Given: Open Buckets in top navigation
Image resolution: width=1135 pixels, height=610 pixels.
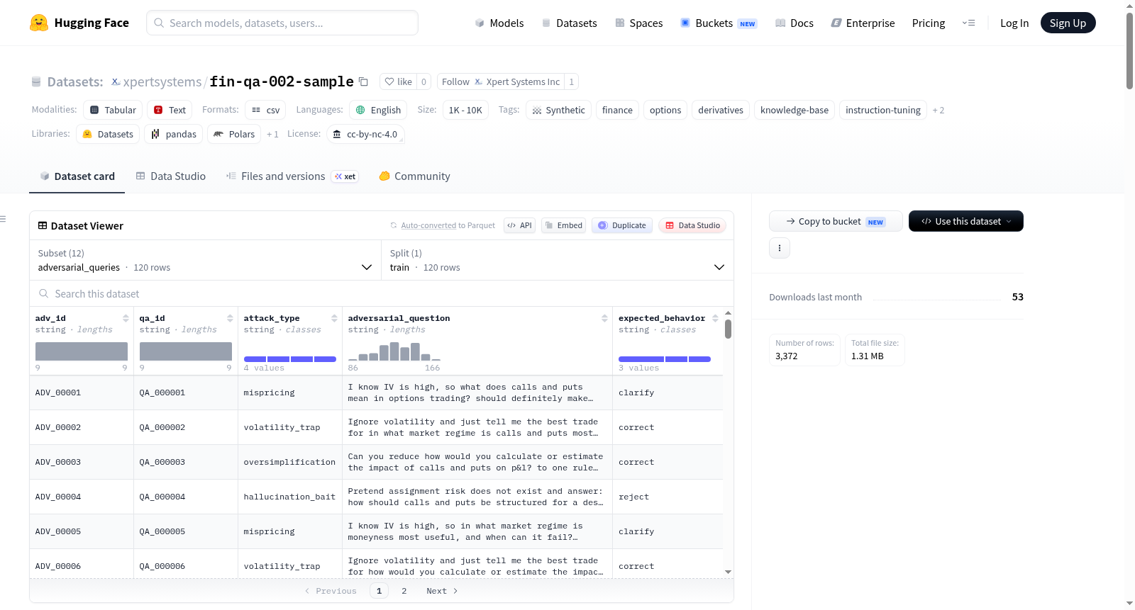Looking at the screenshot, I should tap(719, 23).
